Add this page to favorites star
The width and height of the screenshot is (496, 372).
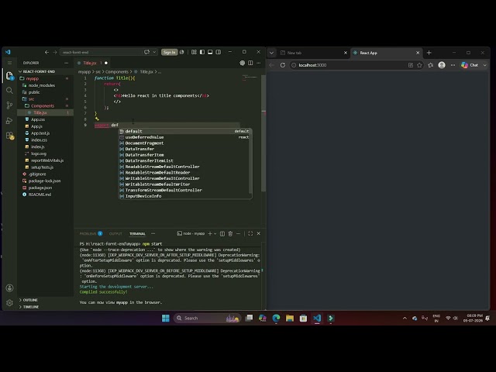coord(419,65)
